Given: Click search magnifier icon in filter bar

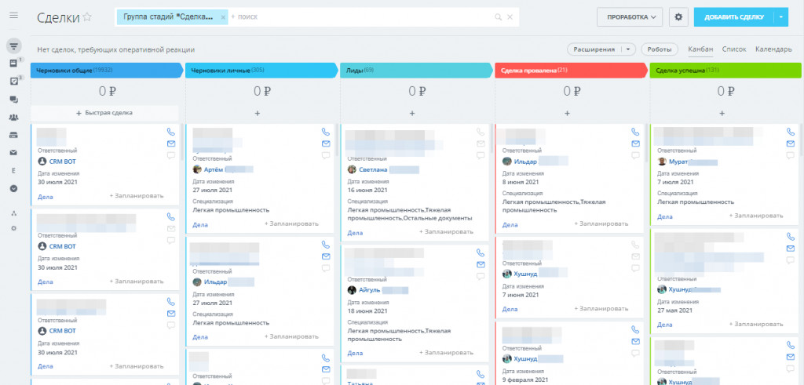Looking at the screenshot, I should (498, 17).
